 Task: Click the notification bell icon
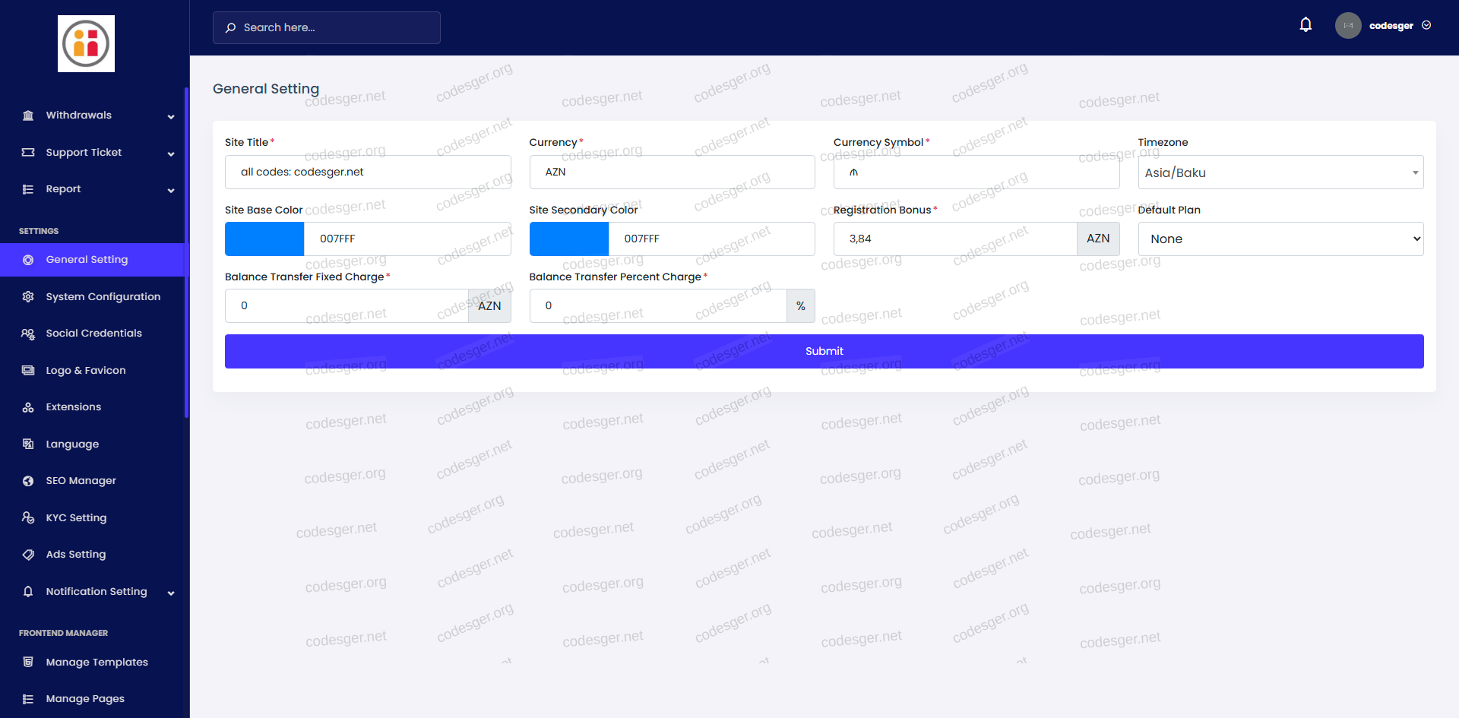(x=1306, y=25)
